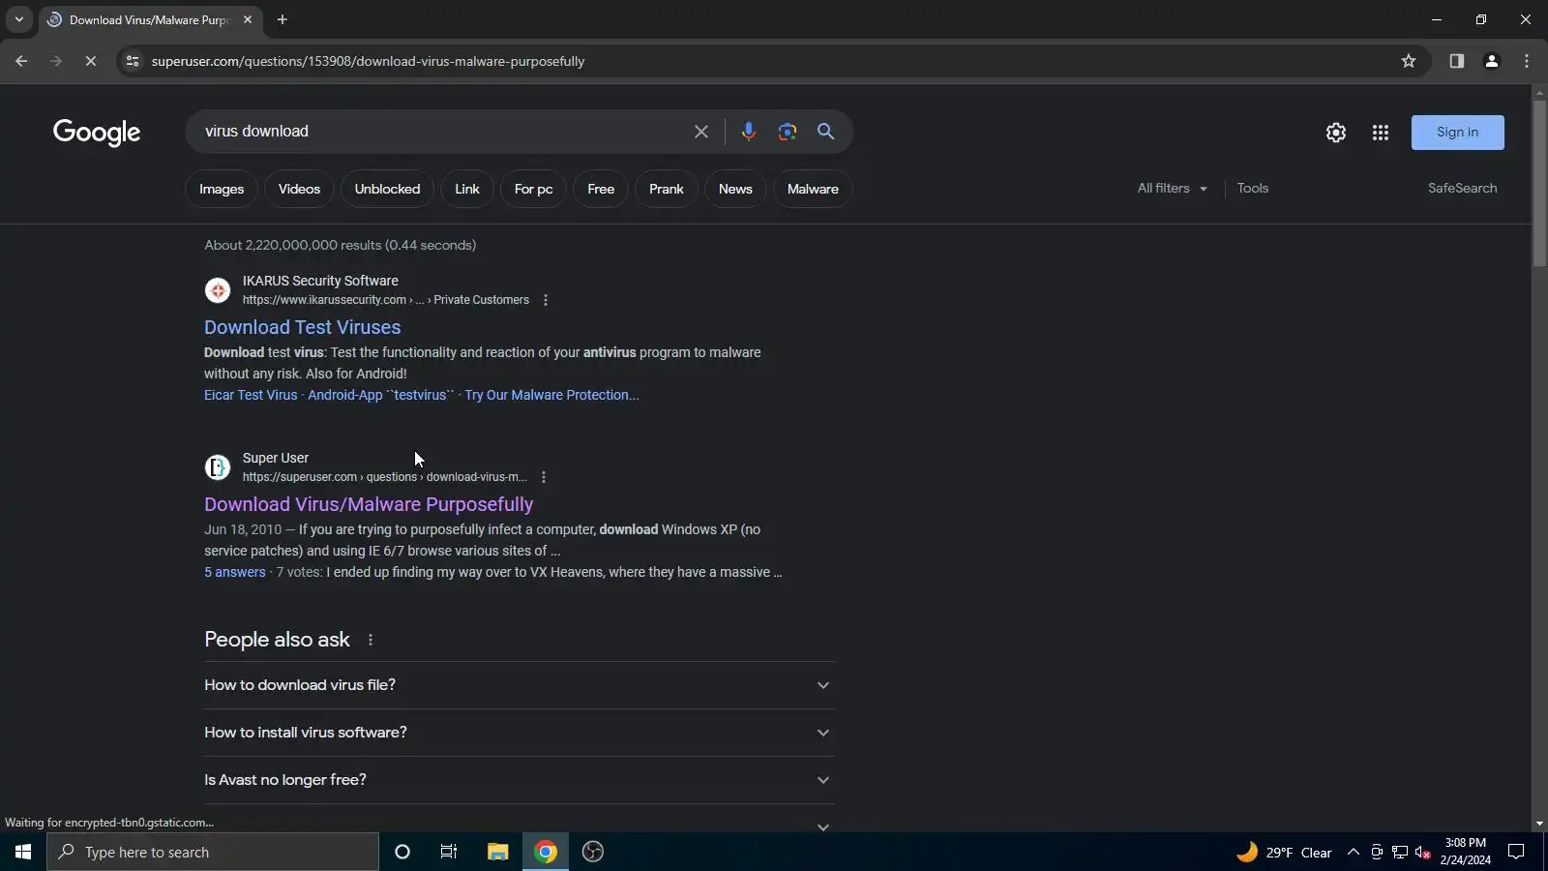Open Google quick settings gear
Viewport: 1548px width, 871px height.
click(1336, 133)
